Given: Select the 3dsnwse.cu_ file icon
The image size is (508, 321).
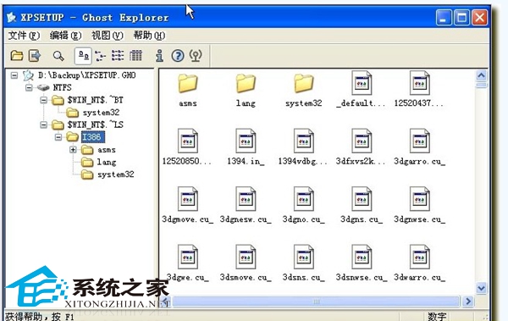Looking at the screenshot, I should pyautogui.click(x=362, y=257).
